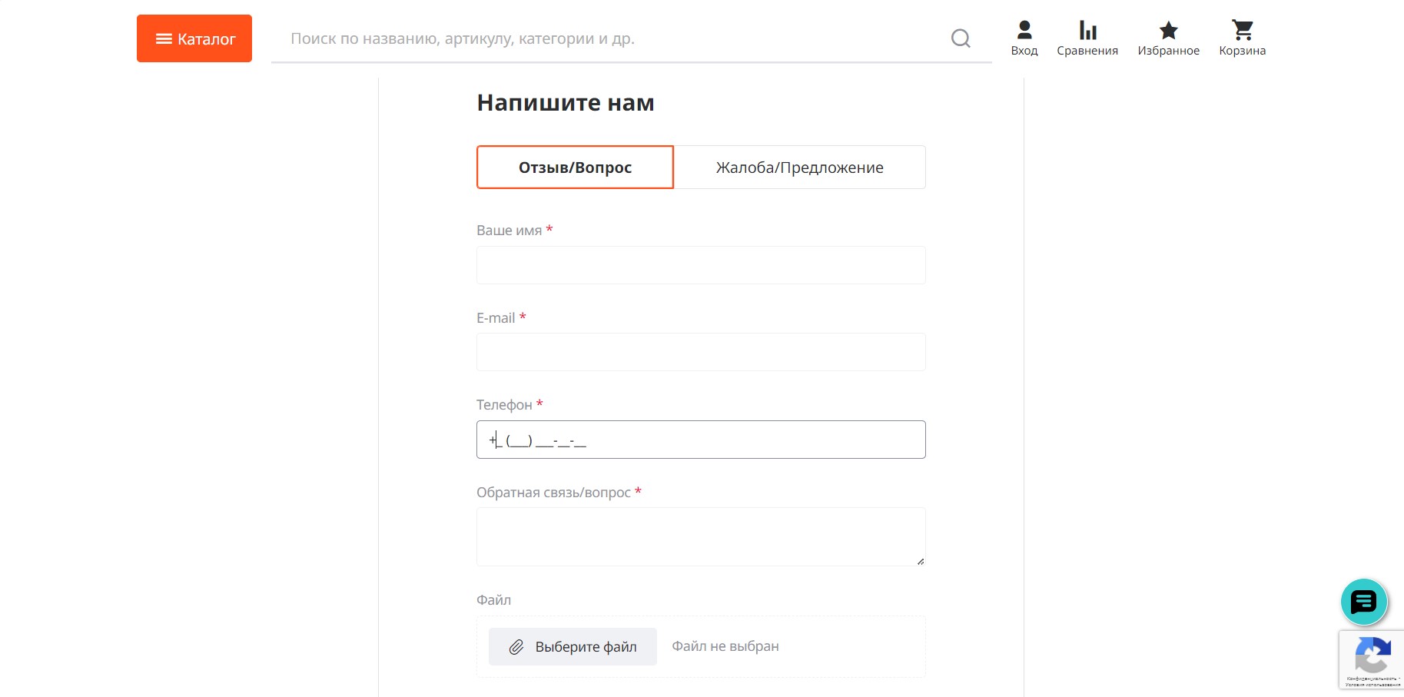This screenshot has width=1404, height=697.
Task: Open the Корзина shopping cart icon
Action: pos(1242,38)
